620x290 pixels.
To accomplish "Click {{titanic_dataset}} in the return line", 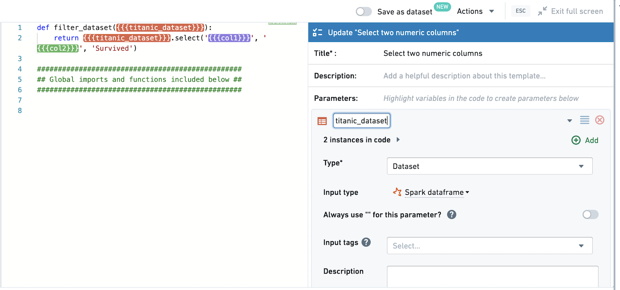I will click(127, 38).
